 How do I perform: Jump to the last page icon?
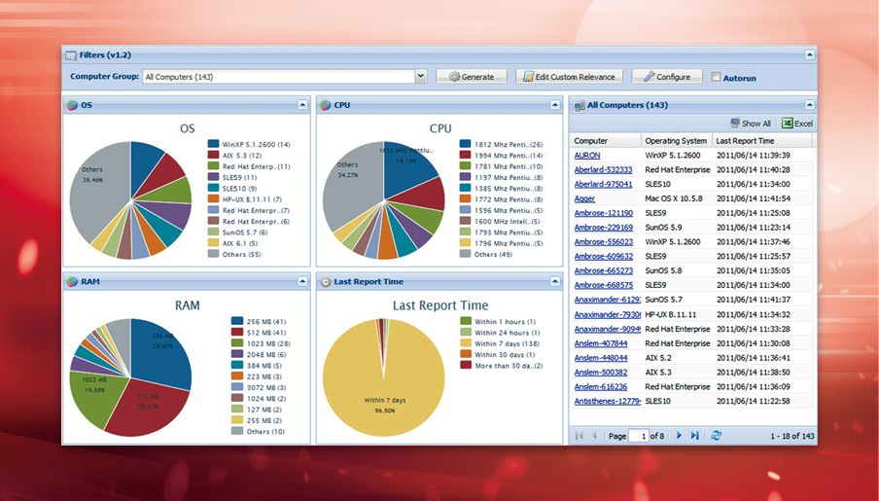(x=694, y=436)
